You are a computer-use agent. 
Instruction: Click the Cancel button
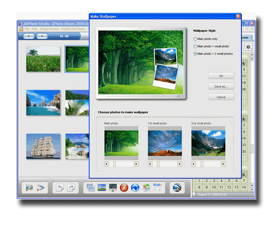coord(221,97)
